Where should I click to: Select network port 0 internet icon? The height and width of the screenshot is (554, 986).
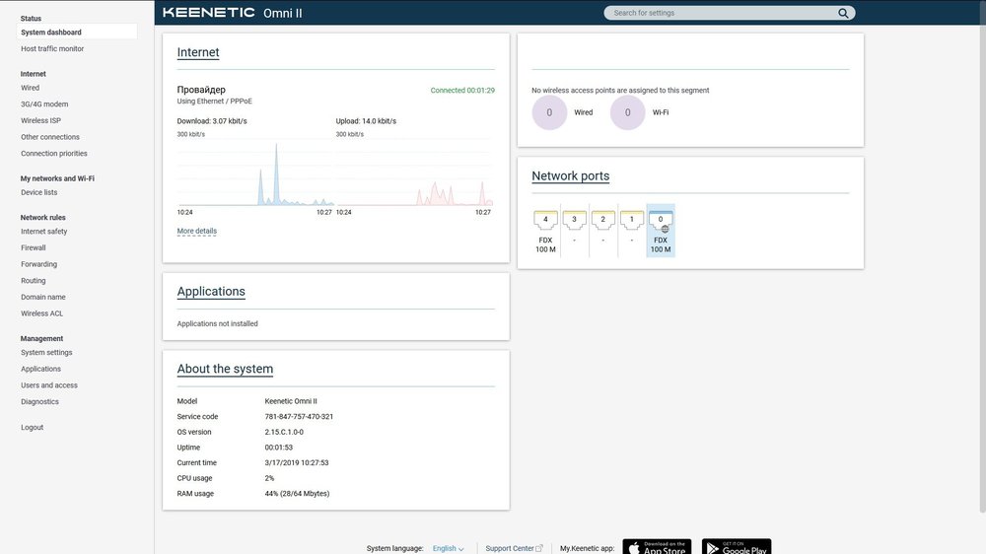661,221
